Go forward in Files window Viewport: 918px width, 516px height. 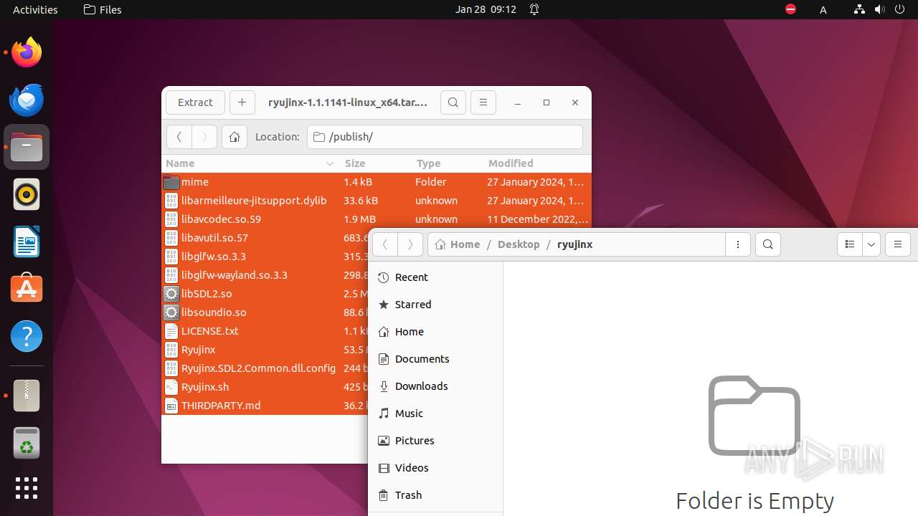point(410,244)
